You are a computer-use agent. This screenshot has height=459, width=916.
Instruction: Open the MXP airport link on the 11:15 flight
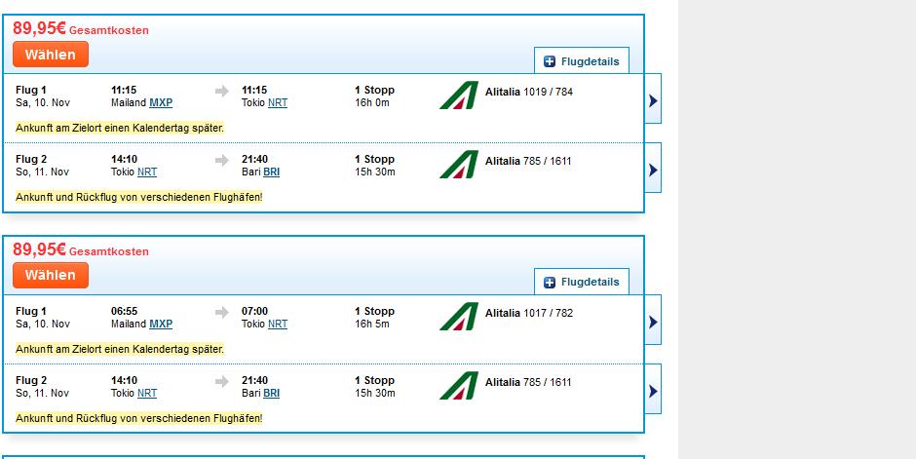click(x=161, y=102)
